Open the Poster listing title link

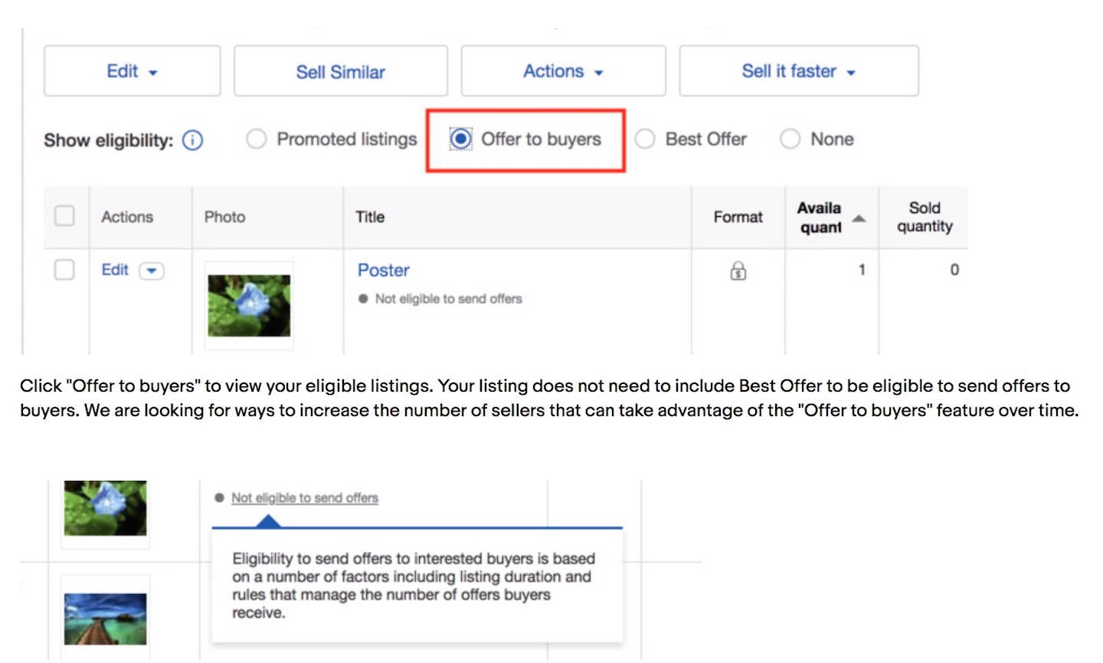[x=383, y=271]
